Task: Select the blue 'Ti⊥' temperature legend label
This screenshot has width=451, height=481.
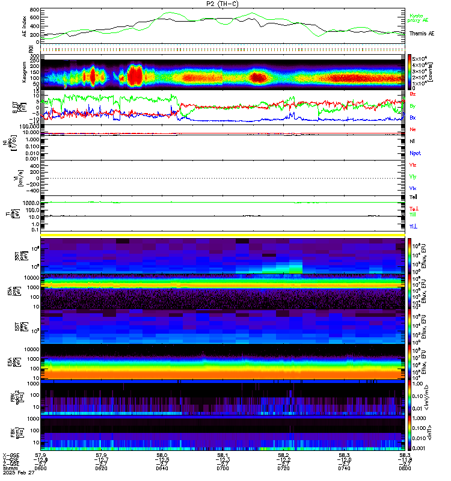Action: tap(413, 227)
